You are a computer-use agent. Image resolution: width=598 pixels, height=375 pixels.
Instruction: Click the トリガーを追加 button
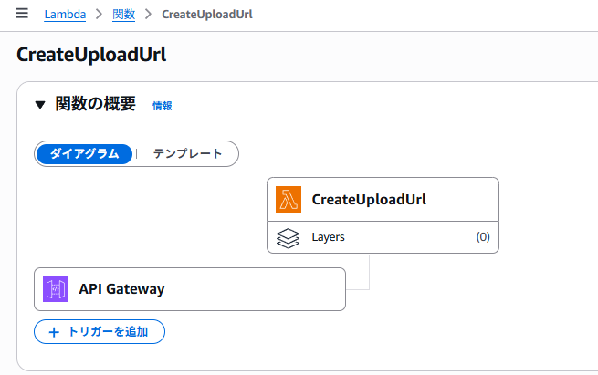(100, 332)
